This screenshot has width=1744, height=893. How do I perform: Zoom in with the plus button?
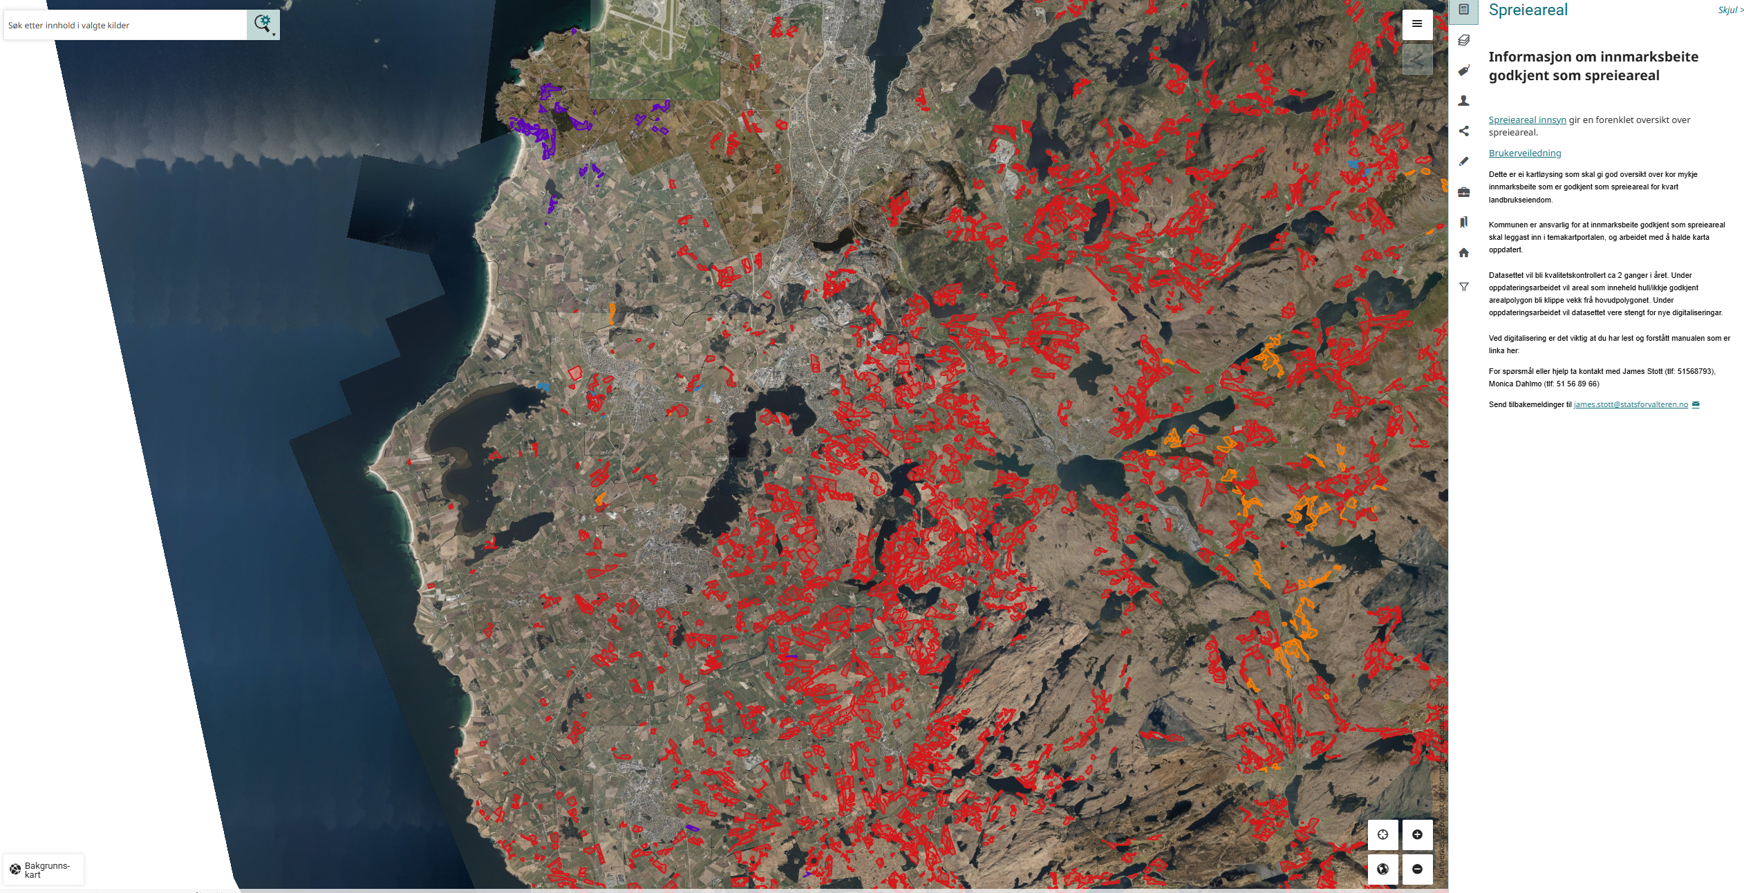click(1417, 834)
